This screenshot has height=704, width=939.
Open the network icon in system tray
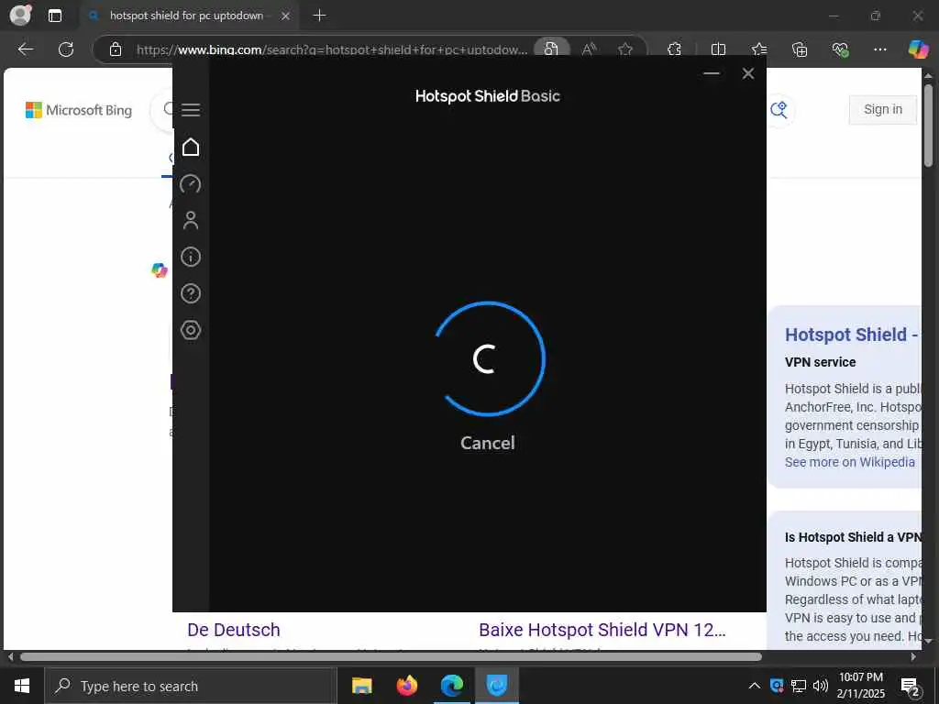[799, 686]
